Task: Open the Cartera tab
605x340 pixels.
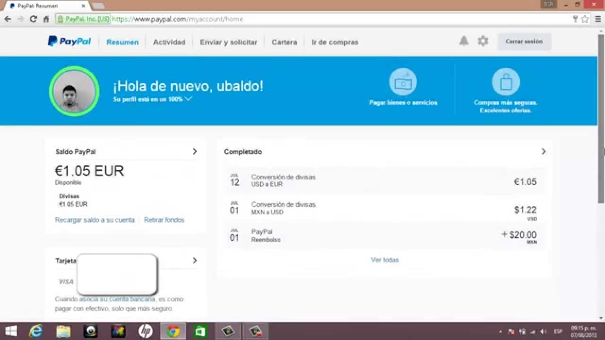Action: coord(285,42)
